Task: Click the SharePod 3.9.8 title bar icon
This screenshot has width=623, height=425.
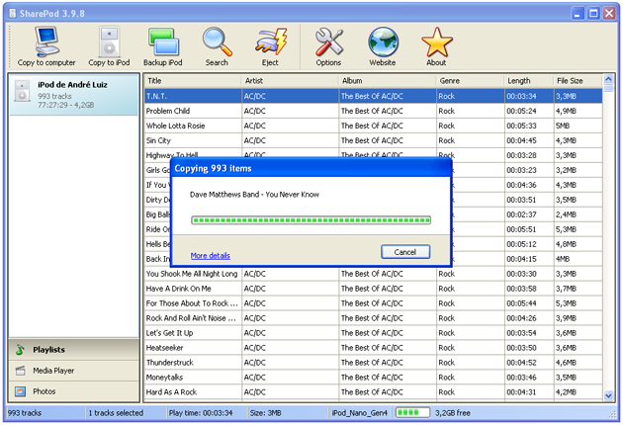Action: pos(13,14)
